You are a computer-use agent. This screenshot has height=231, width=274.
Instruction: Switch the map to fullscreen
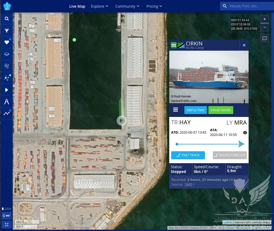click(7, 225)
